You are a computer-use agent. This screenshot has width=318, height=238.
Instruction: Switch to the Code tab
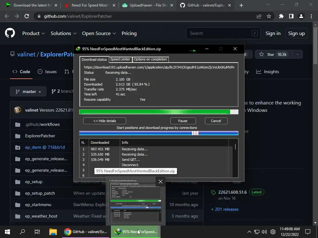(21, 72)
